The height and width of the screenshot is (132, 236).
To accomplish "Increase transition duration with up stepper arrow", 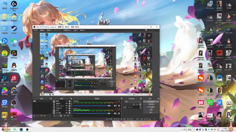I will click(x=140, y=106).
